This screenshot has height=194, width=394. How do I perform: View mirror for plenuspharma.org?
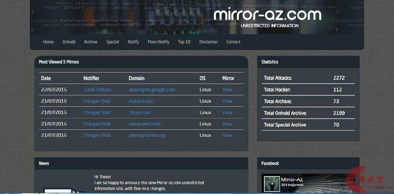pyautogui.click(x=227, y=135)
